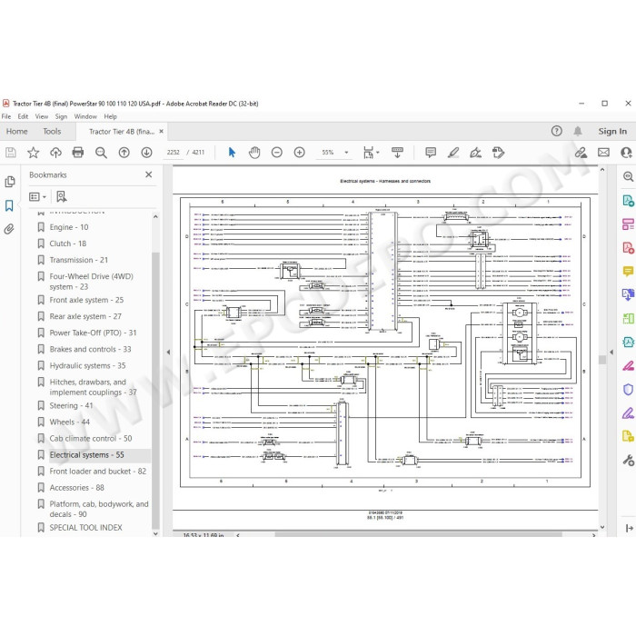Select the Hand pan tool
636x636 pixels.
pos(254,153)
